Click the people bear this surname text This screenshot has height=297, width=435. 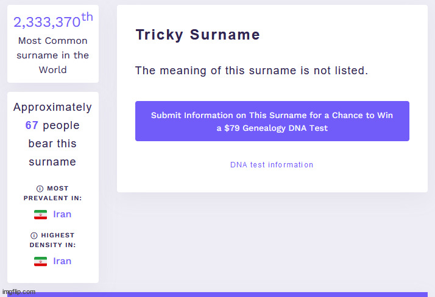pos(53,144)
